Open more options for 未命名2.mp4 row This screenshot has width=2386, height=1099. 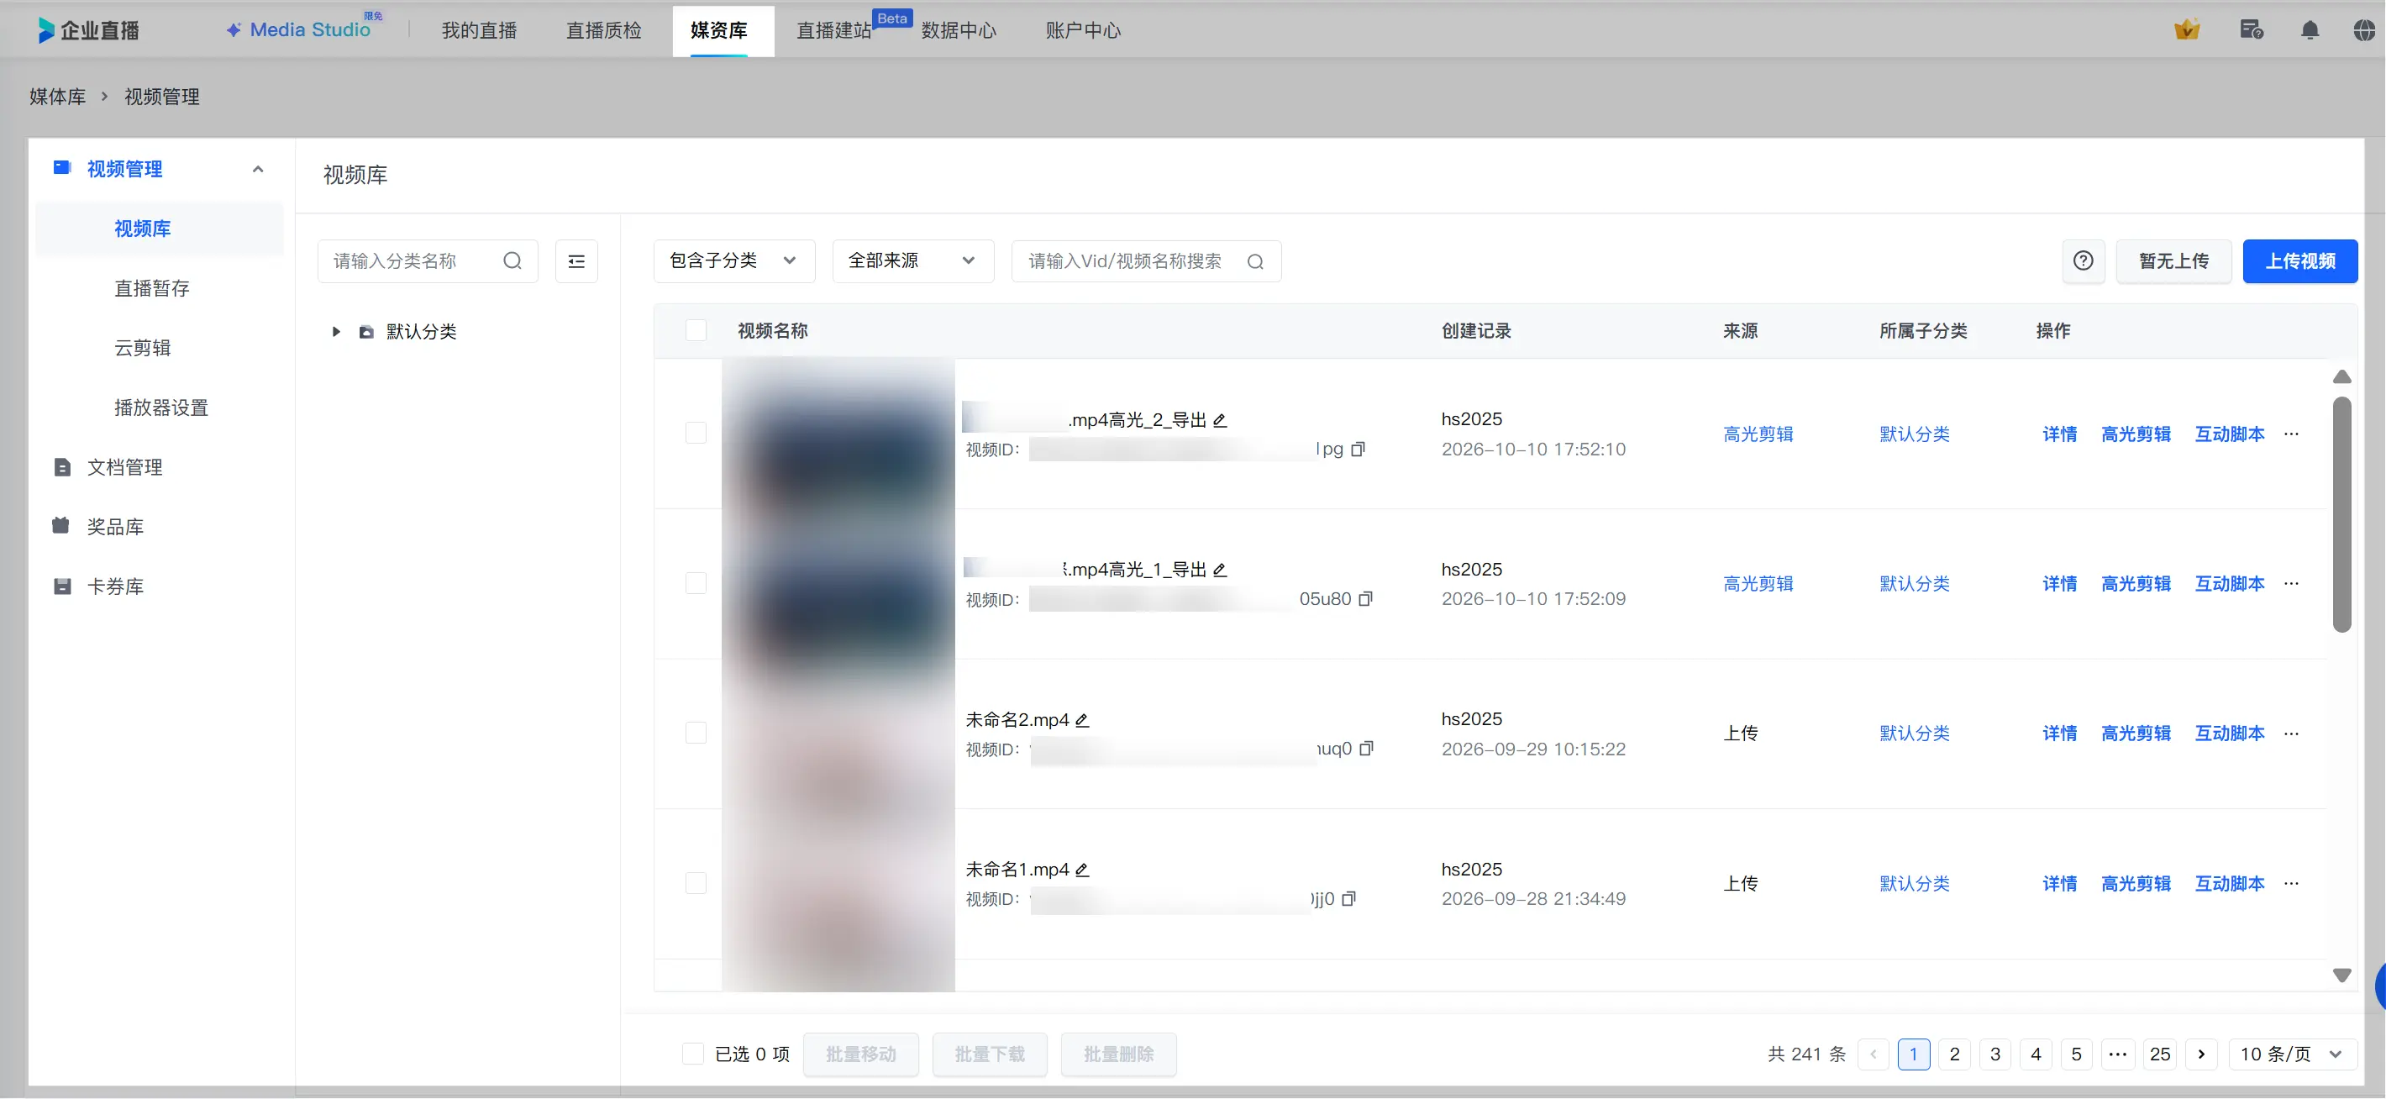[2292, 734]
